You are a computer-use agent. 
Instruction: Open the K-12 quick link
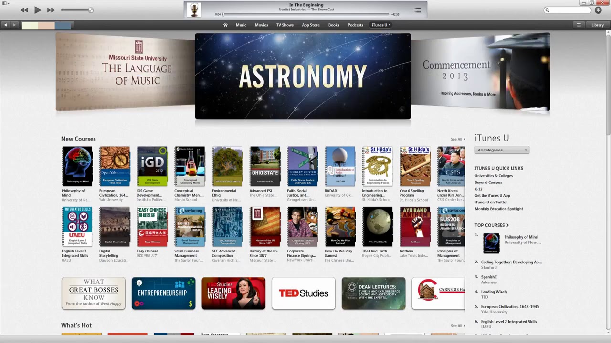point(478,189)
